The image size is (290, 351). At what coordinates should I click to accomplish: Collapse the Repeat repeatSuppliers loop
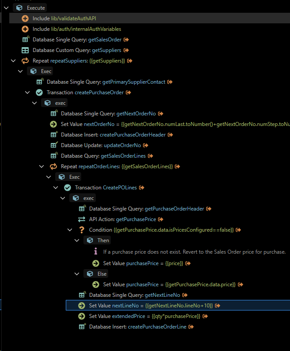coord(12,61)
